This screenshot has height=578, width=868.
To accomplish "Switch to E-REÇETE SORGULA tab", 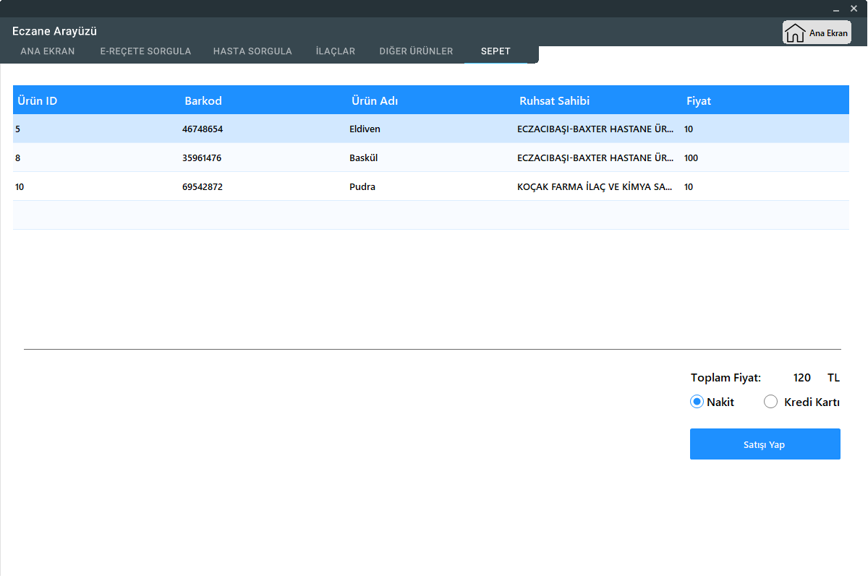I will [x=145, y=51].
